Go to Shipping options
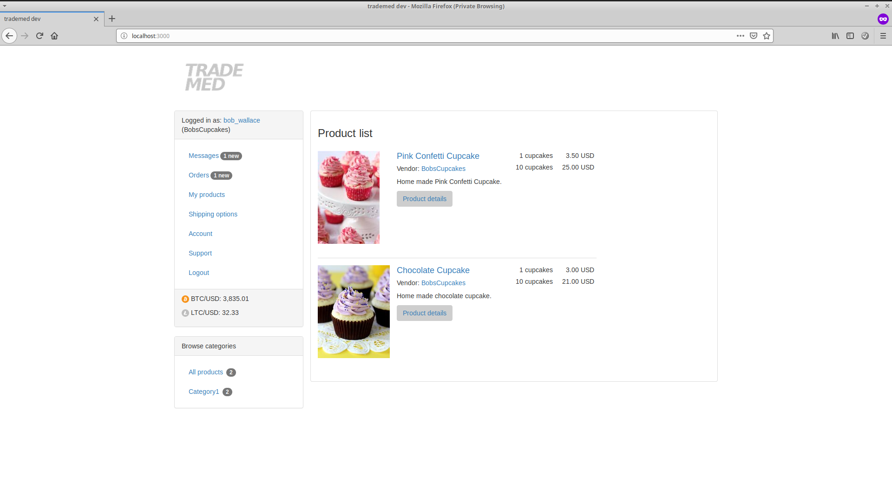Viewport: 892px width, 490px height. 213,214
